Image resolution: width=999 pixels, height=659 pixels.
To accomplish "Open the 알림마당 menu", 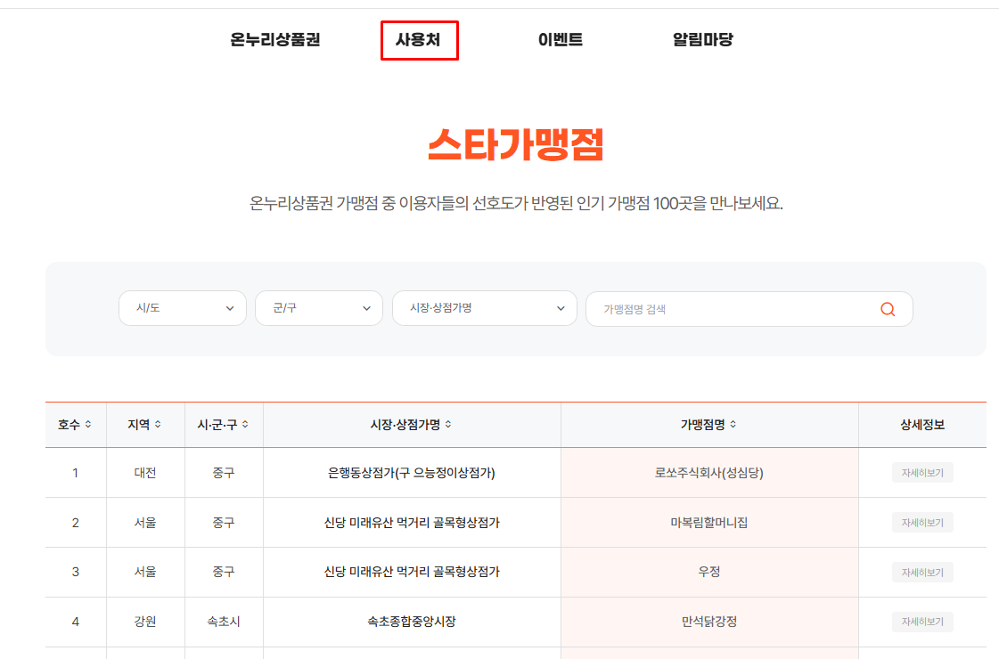I will [x=703, y=40].
